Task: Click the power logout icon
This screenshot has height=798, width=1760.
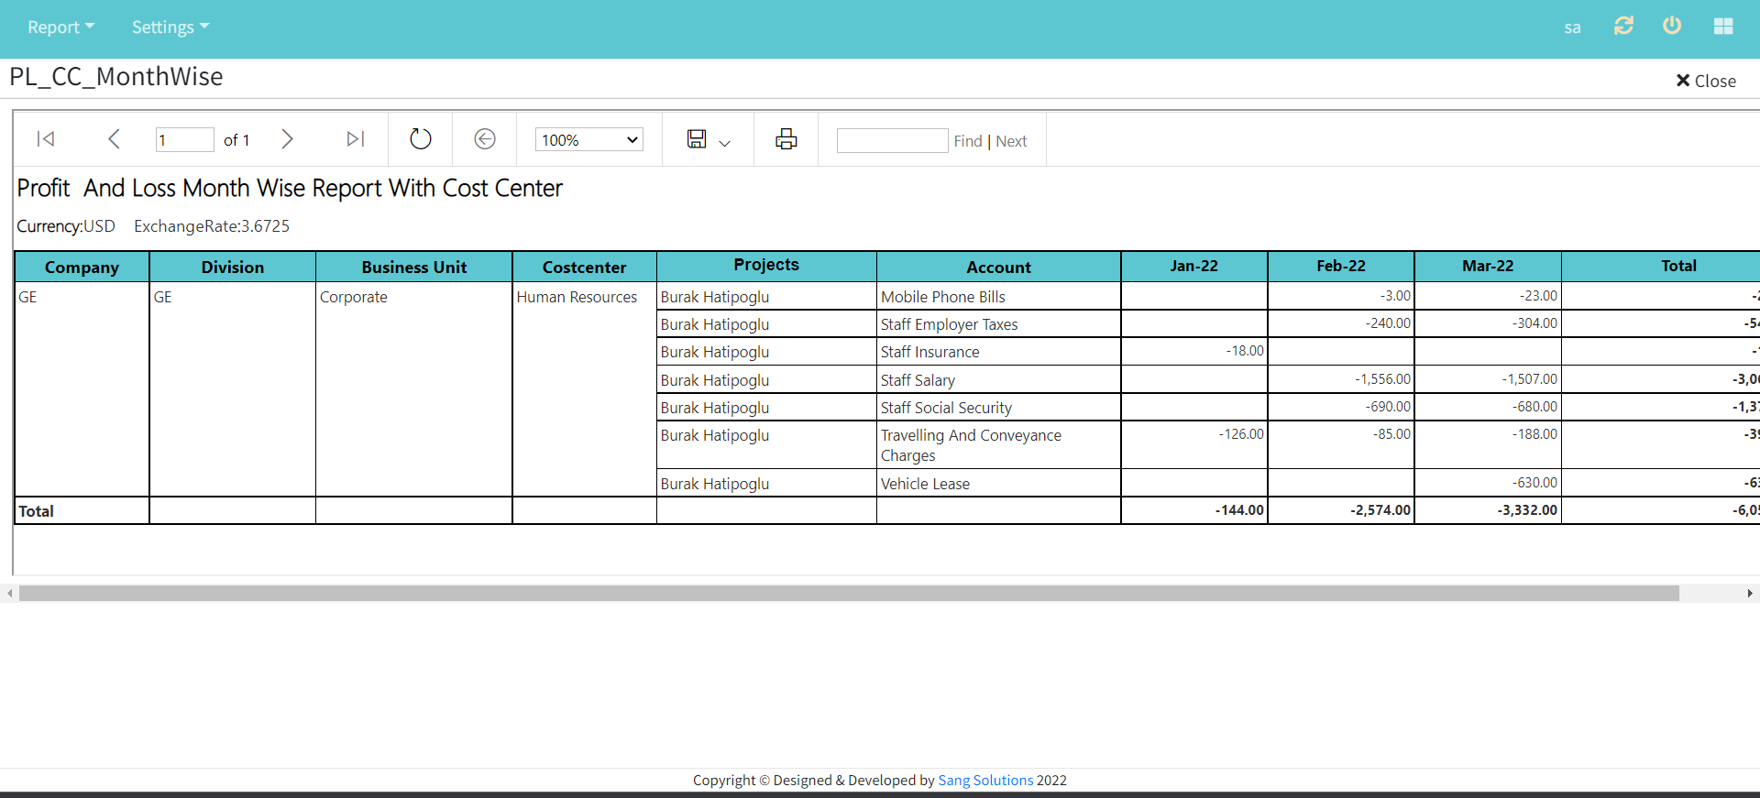Action: pyautogui.click(x=1672, y=26)
